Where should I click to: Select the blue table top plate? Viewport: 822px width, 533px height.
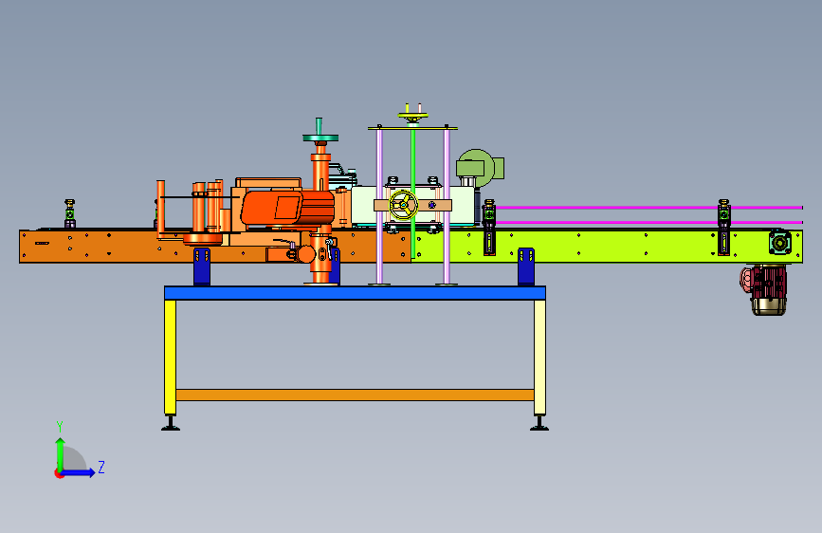tap(355, 293)
